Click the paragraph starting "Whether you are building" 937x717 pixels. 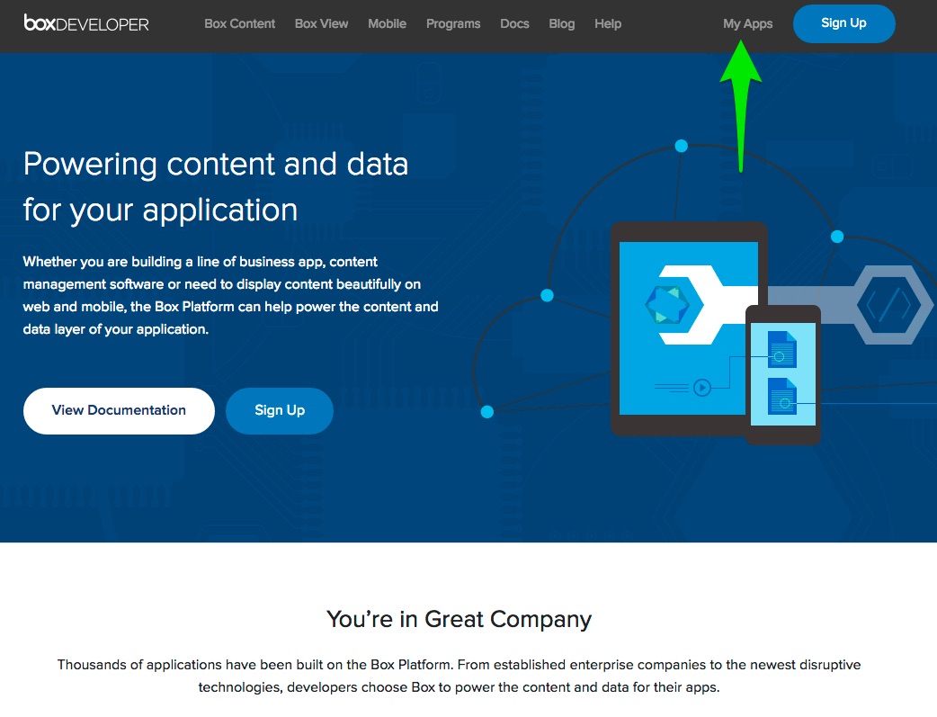pos(231,295)
